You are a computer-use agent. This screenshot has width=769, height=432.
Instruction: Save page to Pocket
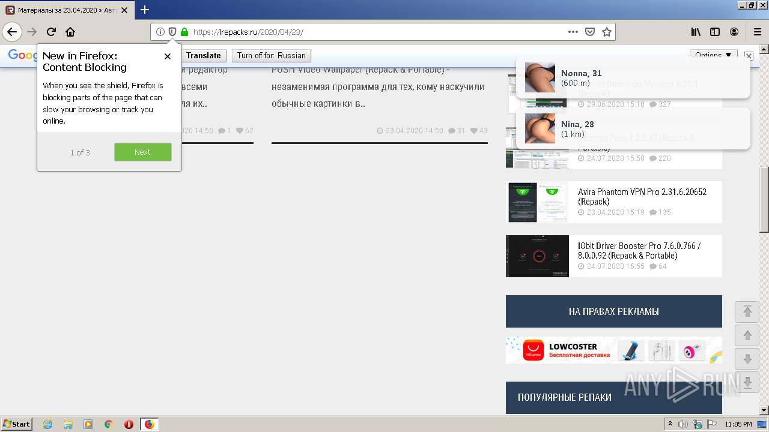click(590, 32)
